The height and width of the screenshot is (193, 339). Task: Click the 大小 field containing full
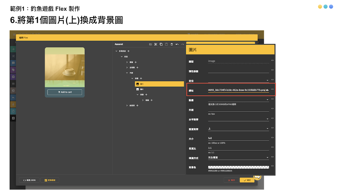(239, 138)
